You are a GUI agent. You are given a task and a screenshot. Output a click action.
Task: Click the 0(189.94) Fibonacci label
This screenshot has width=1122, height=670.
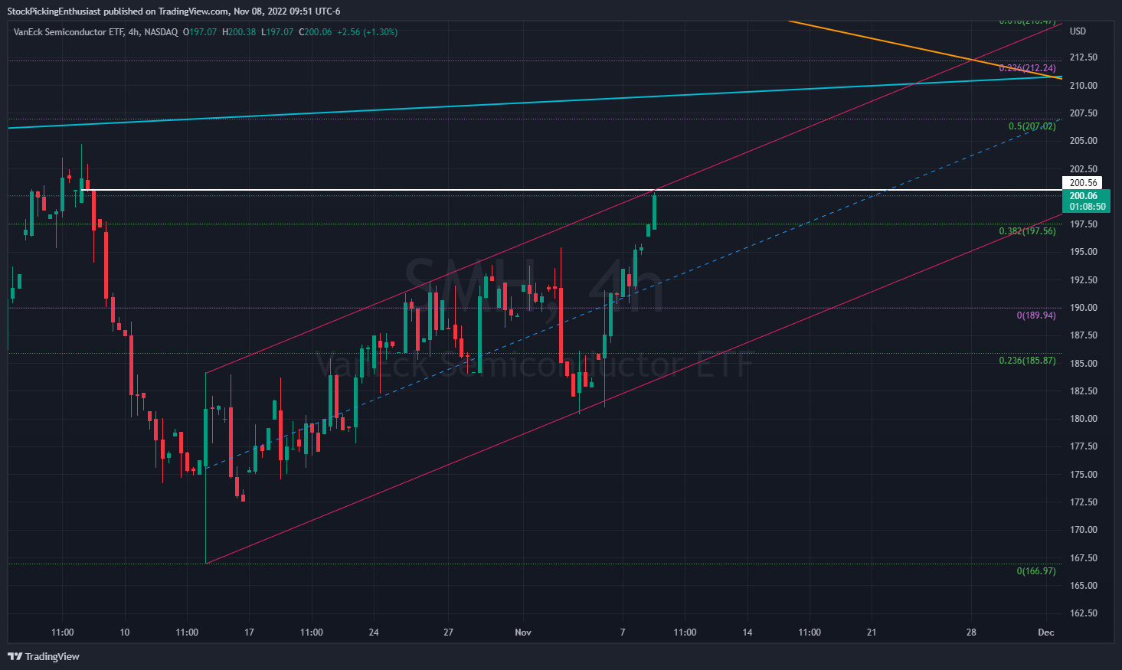pyautogui.click(x=1036, y=315)
